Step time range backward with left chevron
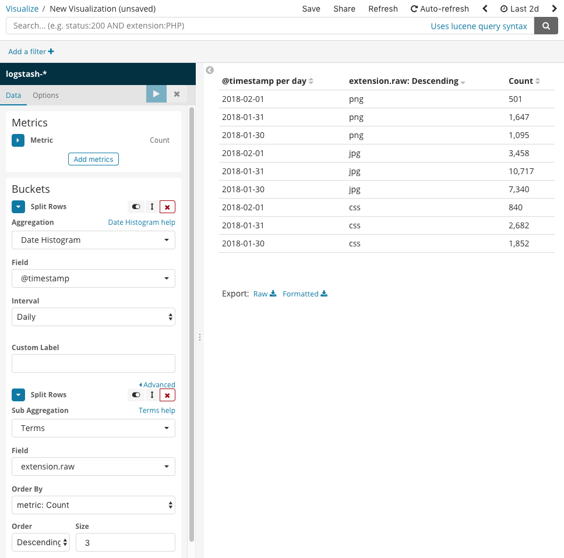Screen dimensions: 564x558 tap(485, 9)
